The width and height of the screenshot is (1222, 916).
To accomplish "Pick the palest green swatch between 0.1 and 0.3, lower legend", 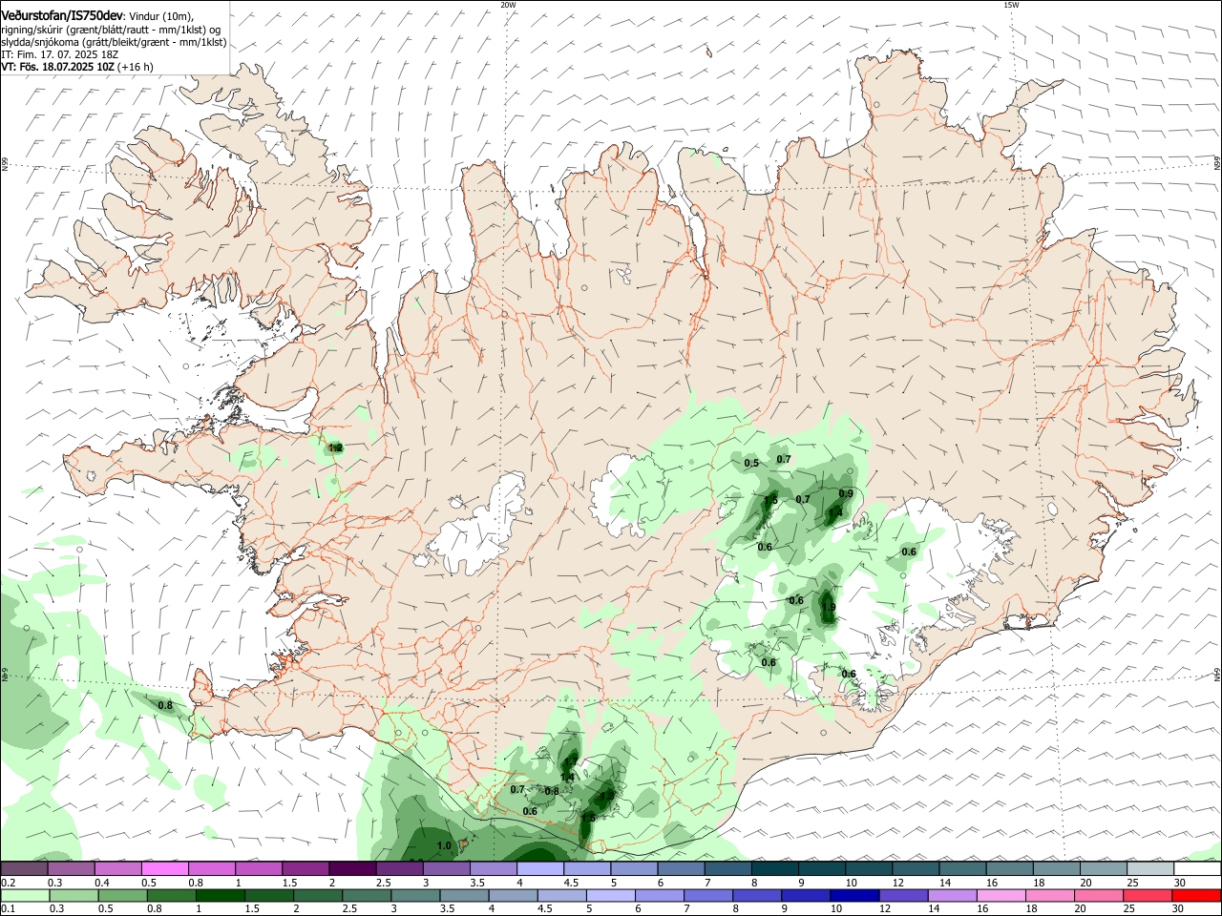I will tap(25, 895).
